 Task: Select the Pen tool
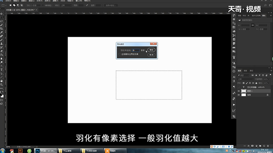pyautogui.click(x=2, y=66)
